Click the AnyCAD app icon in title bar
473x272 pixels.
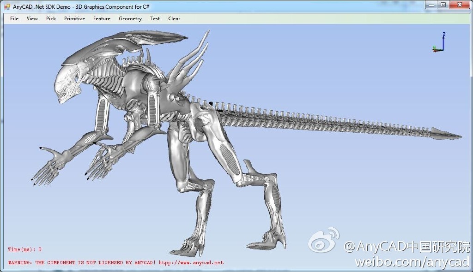(x=7, y=6)
